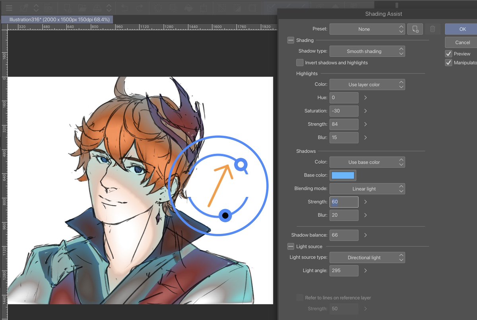Select the Print icon in the toolbar
This screenshot has height=320, width=477.
coord(97,7)
